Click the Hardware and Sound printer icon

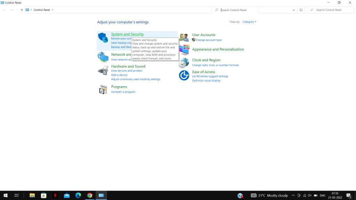[103, 70]
